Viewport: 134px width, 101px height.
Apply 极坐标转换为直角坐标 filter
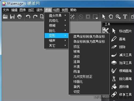(x=89, y=41)
